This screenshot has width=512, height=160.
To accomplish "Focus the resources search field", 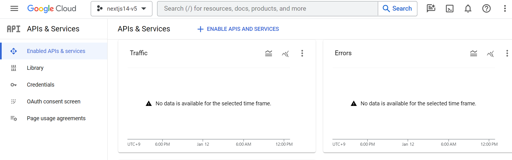I will click(267, 9).
